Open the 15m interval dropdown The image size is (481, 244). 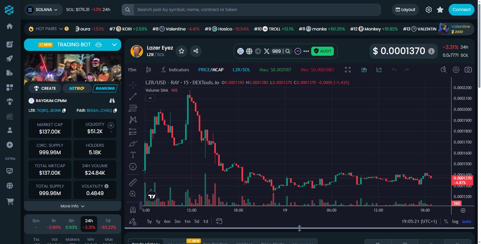(132, 70)
